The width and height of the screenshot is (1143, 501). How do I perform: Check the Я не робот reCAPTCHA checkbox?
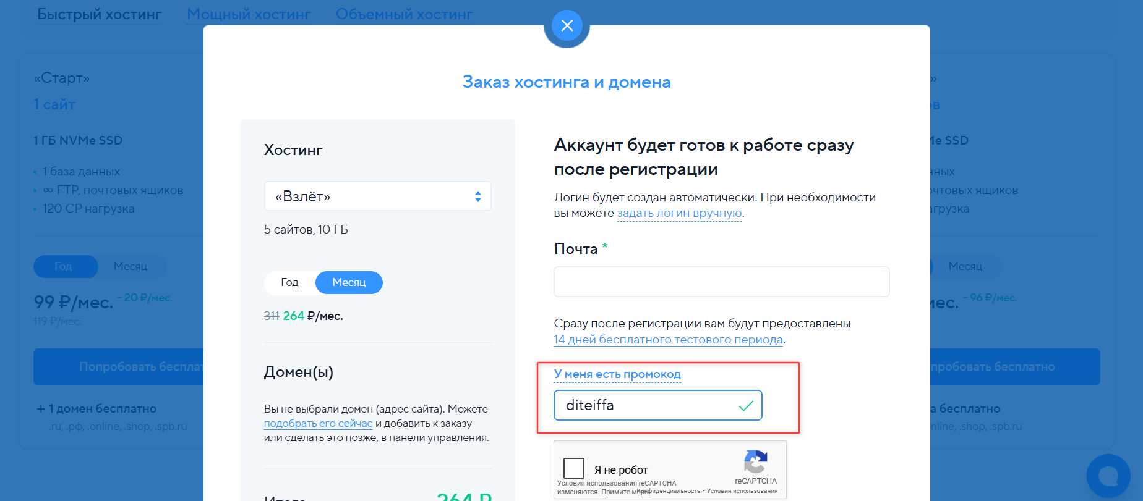(x=574, y=468)
